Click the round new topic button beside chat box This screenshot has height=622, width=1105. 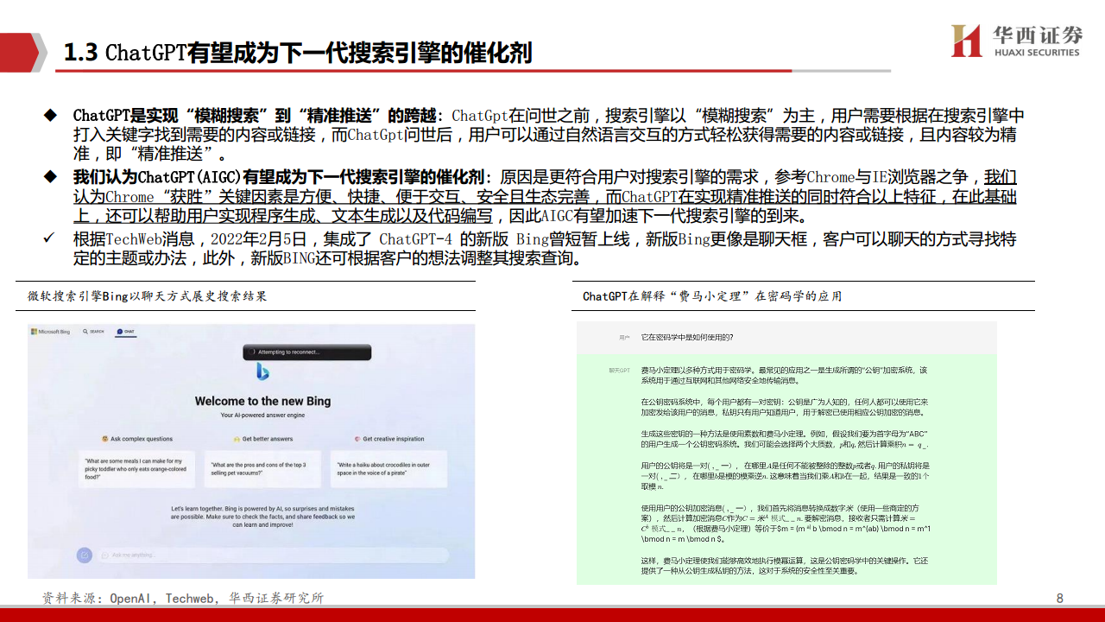[x=85, y=555]
